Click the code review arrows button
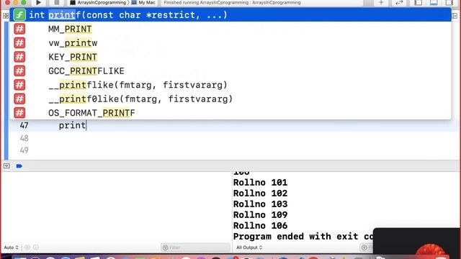This screenshot has width=461, height=259. click(399, 2)
